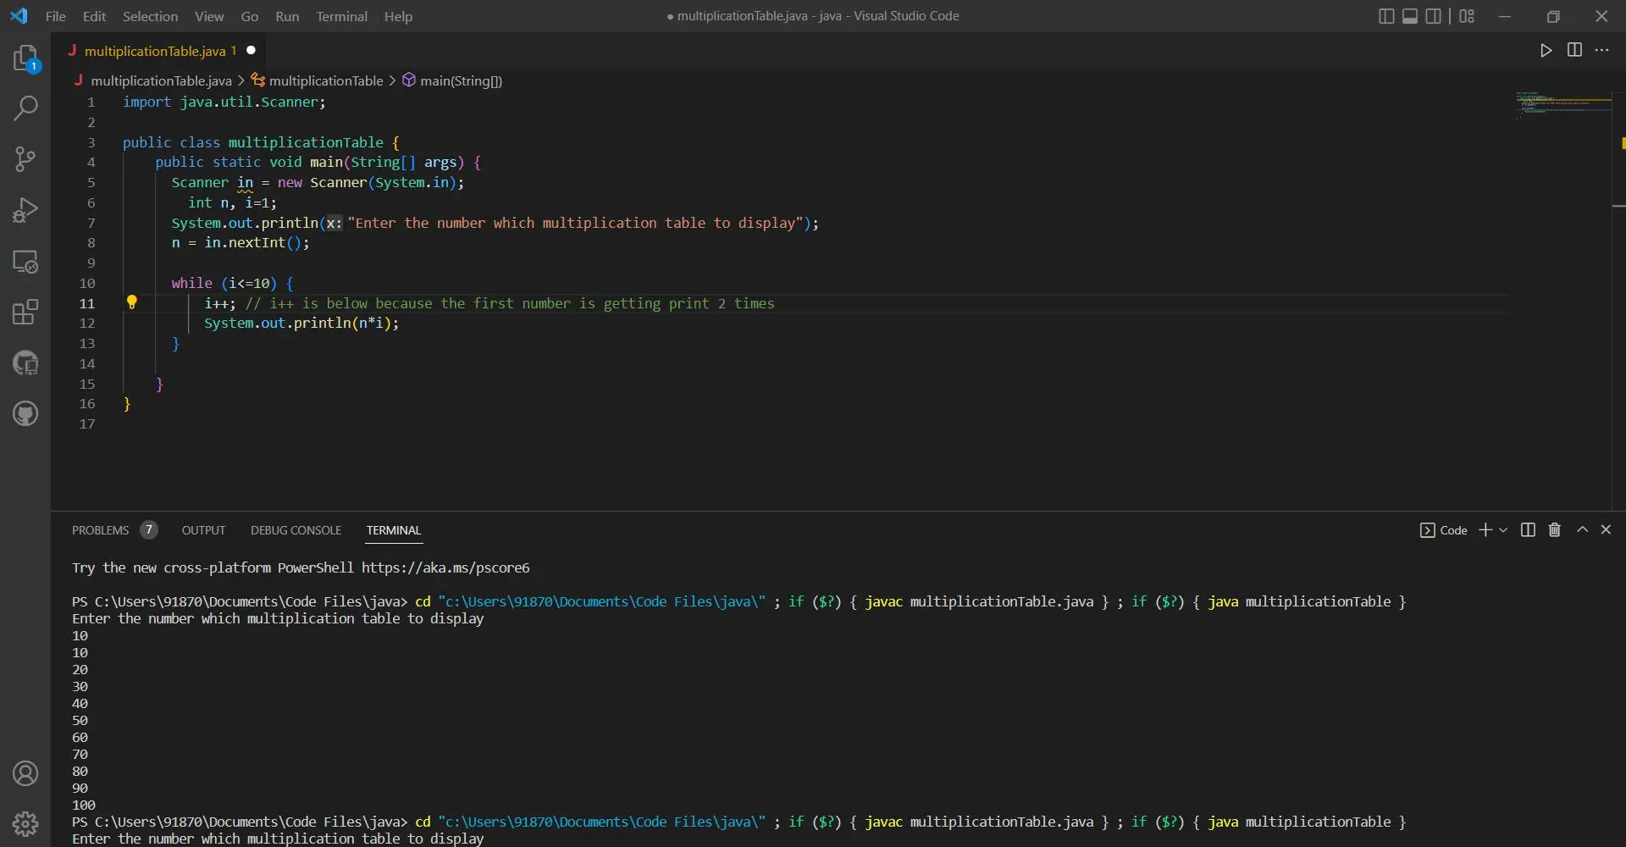Maximize the panel size with chevron
The width and height of the screenshot is (1626, 847).
click(1582, 530)
